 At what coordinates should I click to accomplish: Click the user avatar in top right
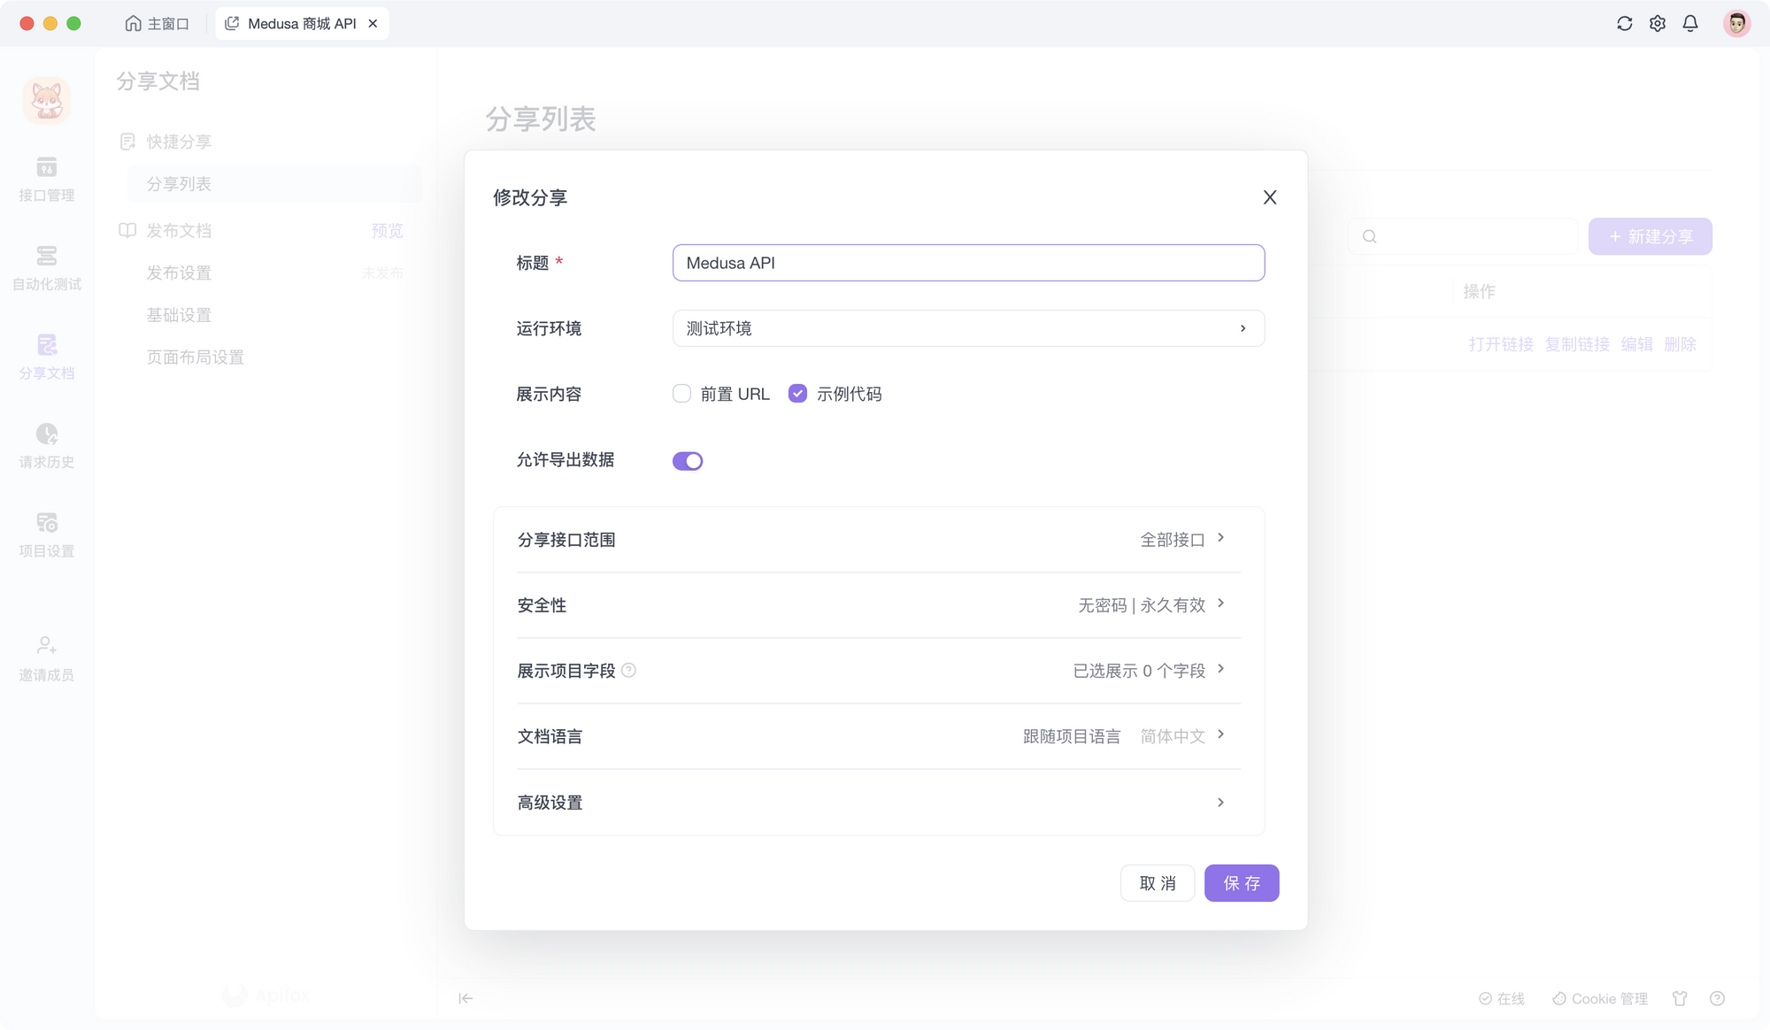point(1736,24)
